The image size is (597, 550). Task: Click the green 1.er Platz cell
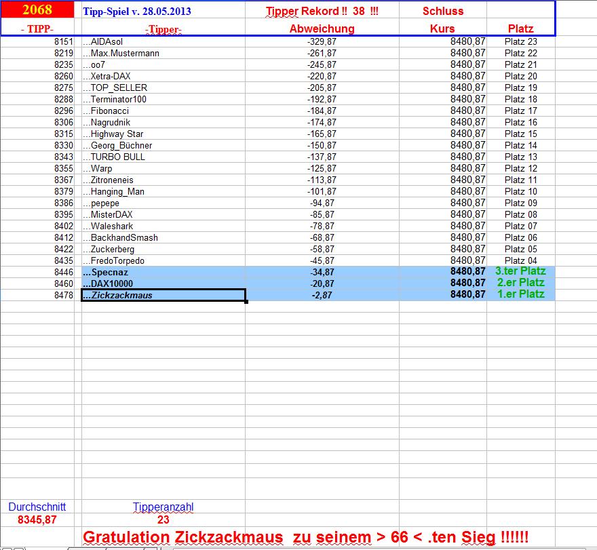click(x=521, y=295)
